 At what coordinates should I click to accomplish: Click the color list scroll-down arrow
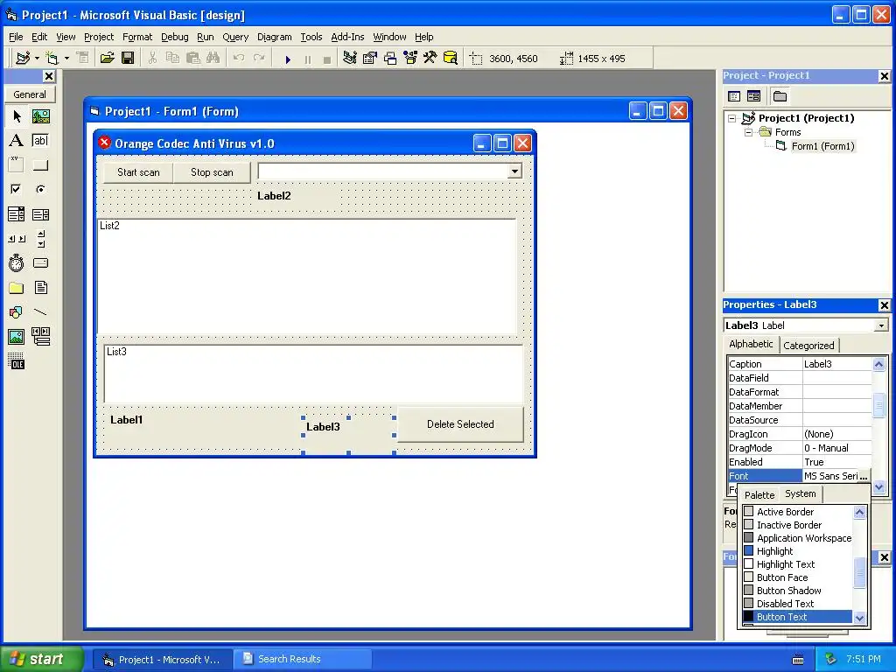859,618
